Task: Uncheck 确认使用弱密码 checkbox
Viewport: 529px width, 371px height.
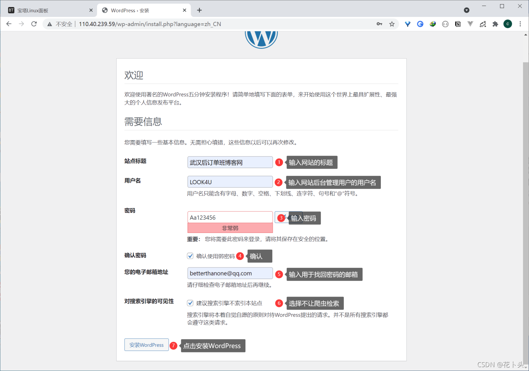Action: point(190,256)
